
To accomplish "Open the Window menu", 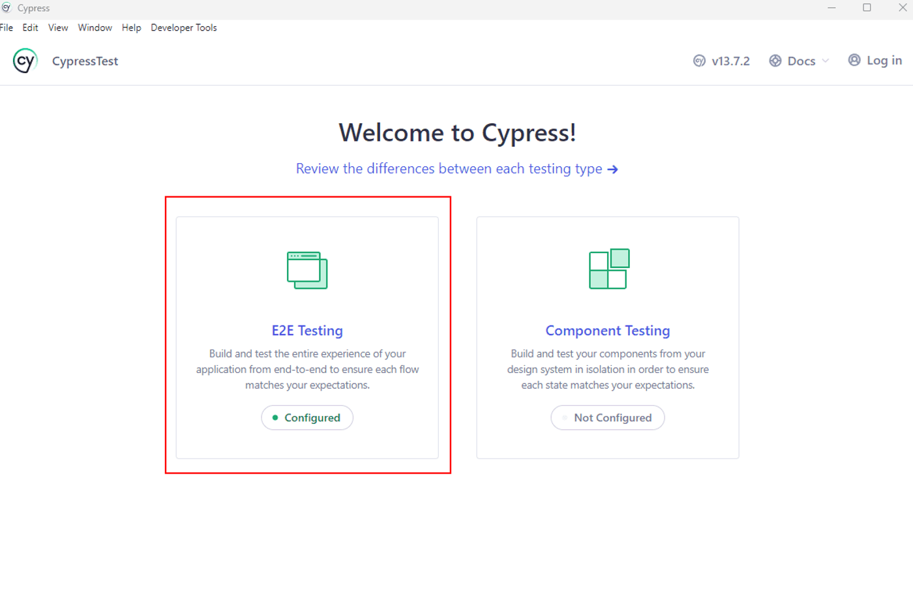I will pos(95,27).
